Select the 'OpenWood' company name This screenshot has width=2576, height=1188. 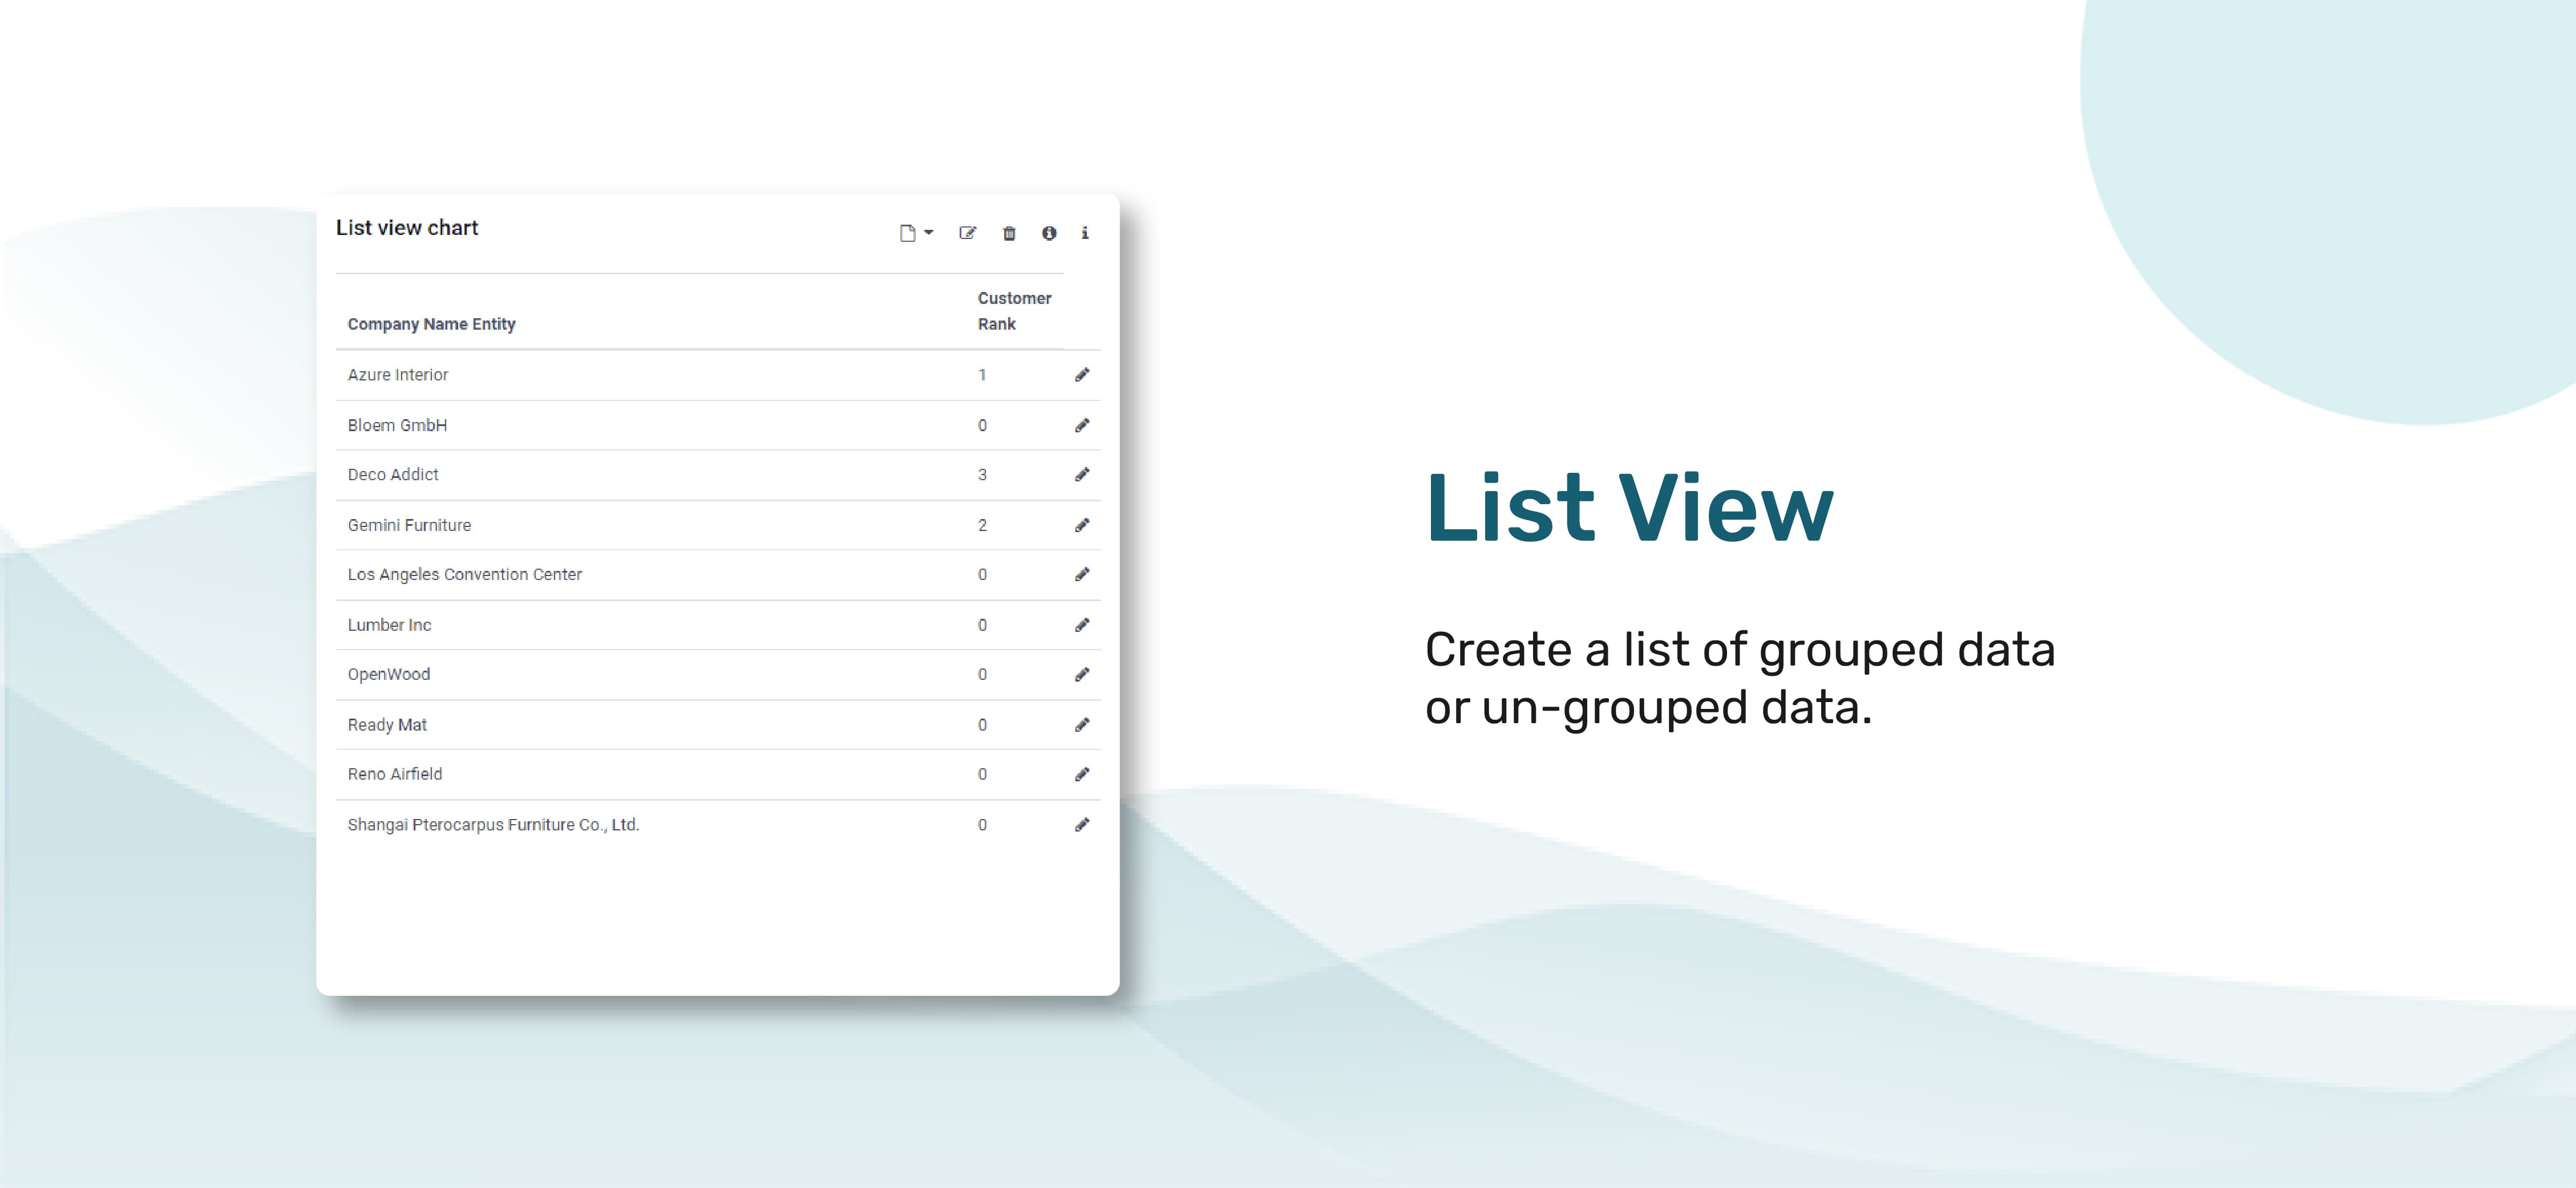[388, 675]
